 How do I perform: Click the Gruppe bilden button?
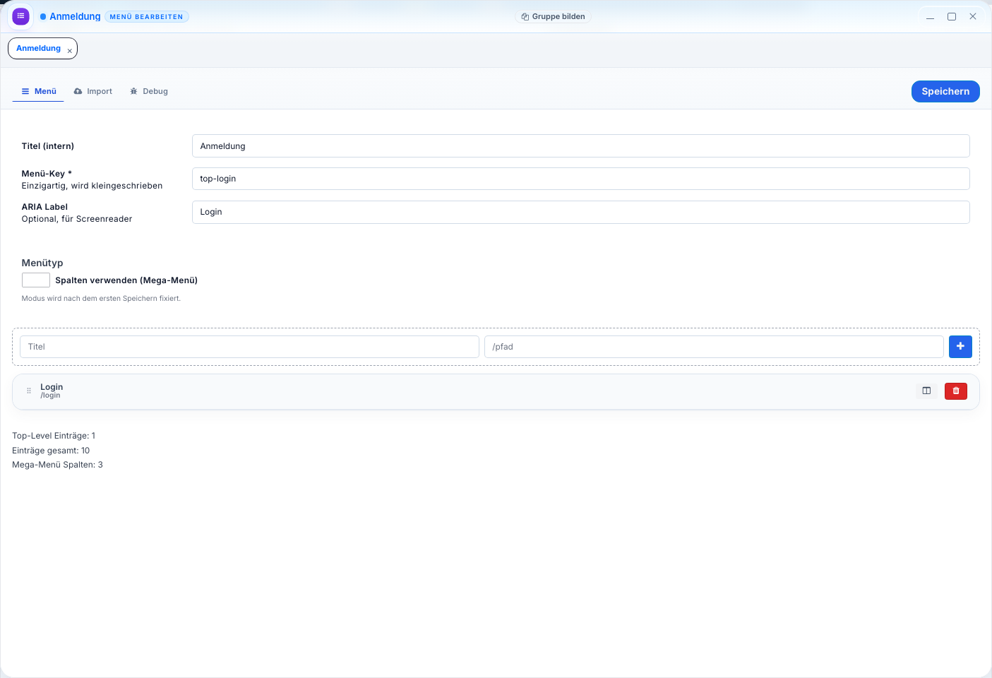(553, 16)
